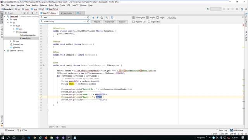Click the Exclude button
Viewport: 248px width, 140px height.
tap(122, 22)
